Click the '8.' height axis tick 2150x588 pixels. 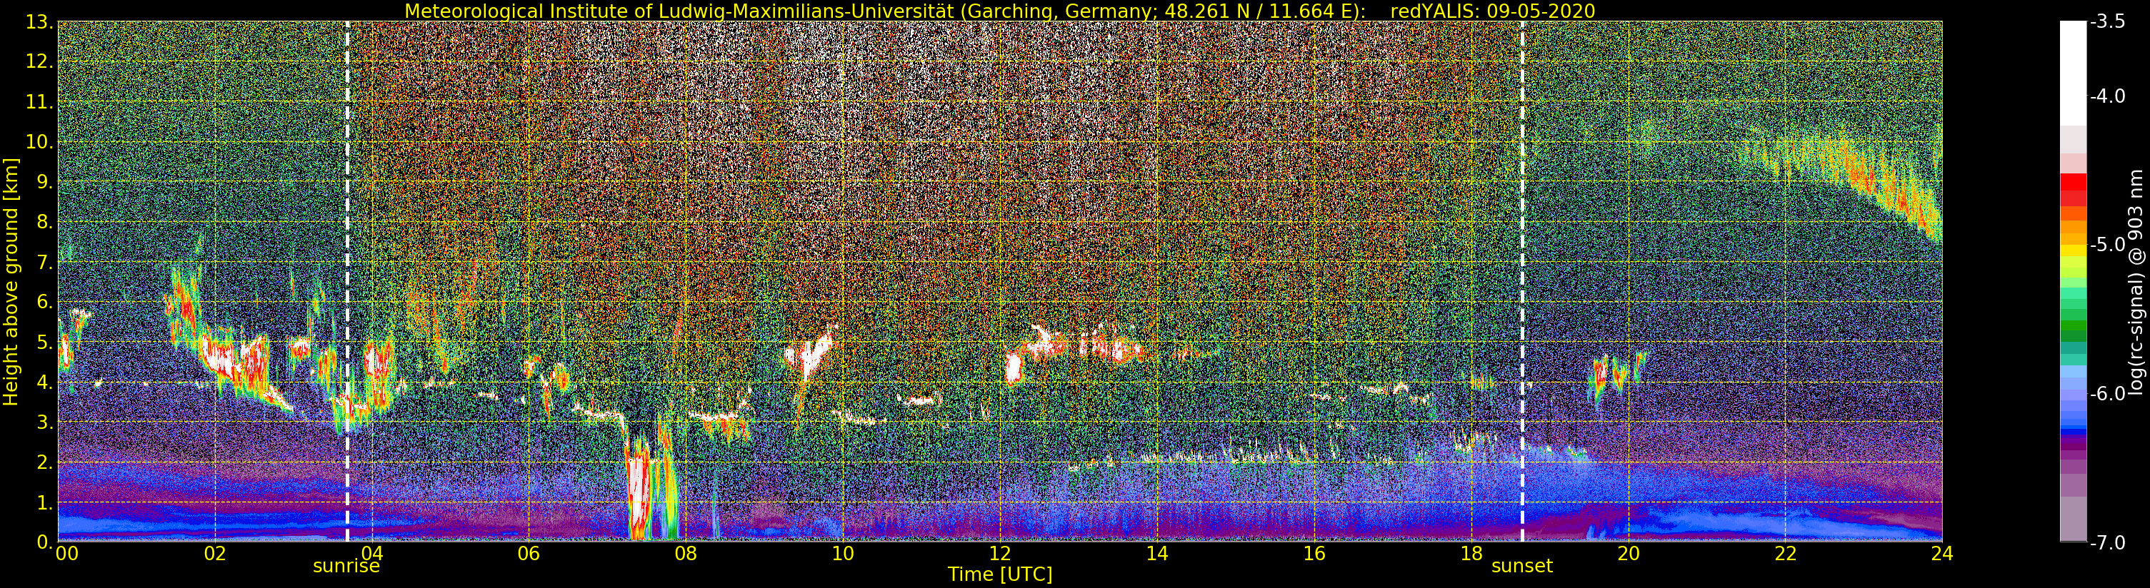44,222
